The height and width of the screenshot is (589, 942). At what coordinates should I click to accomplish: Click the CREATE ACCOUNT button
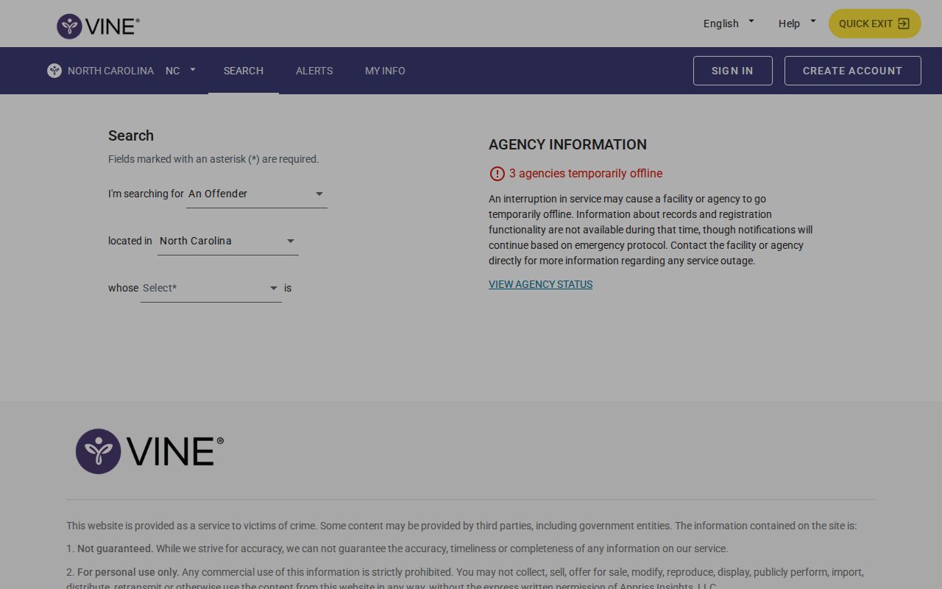(852, 71)
